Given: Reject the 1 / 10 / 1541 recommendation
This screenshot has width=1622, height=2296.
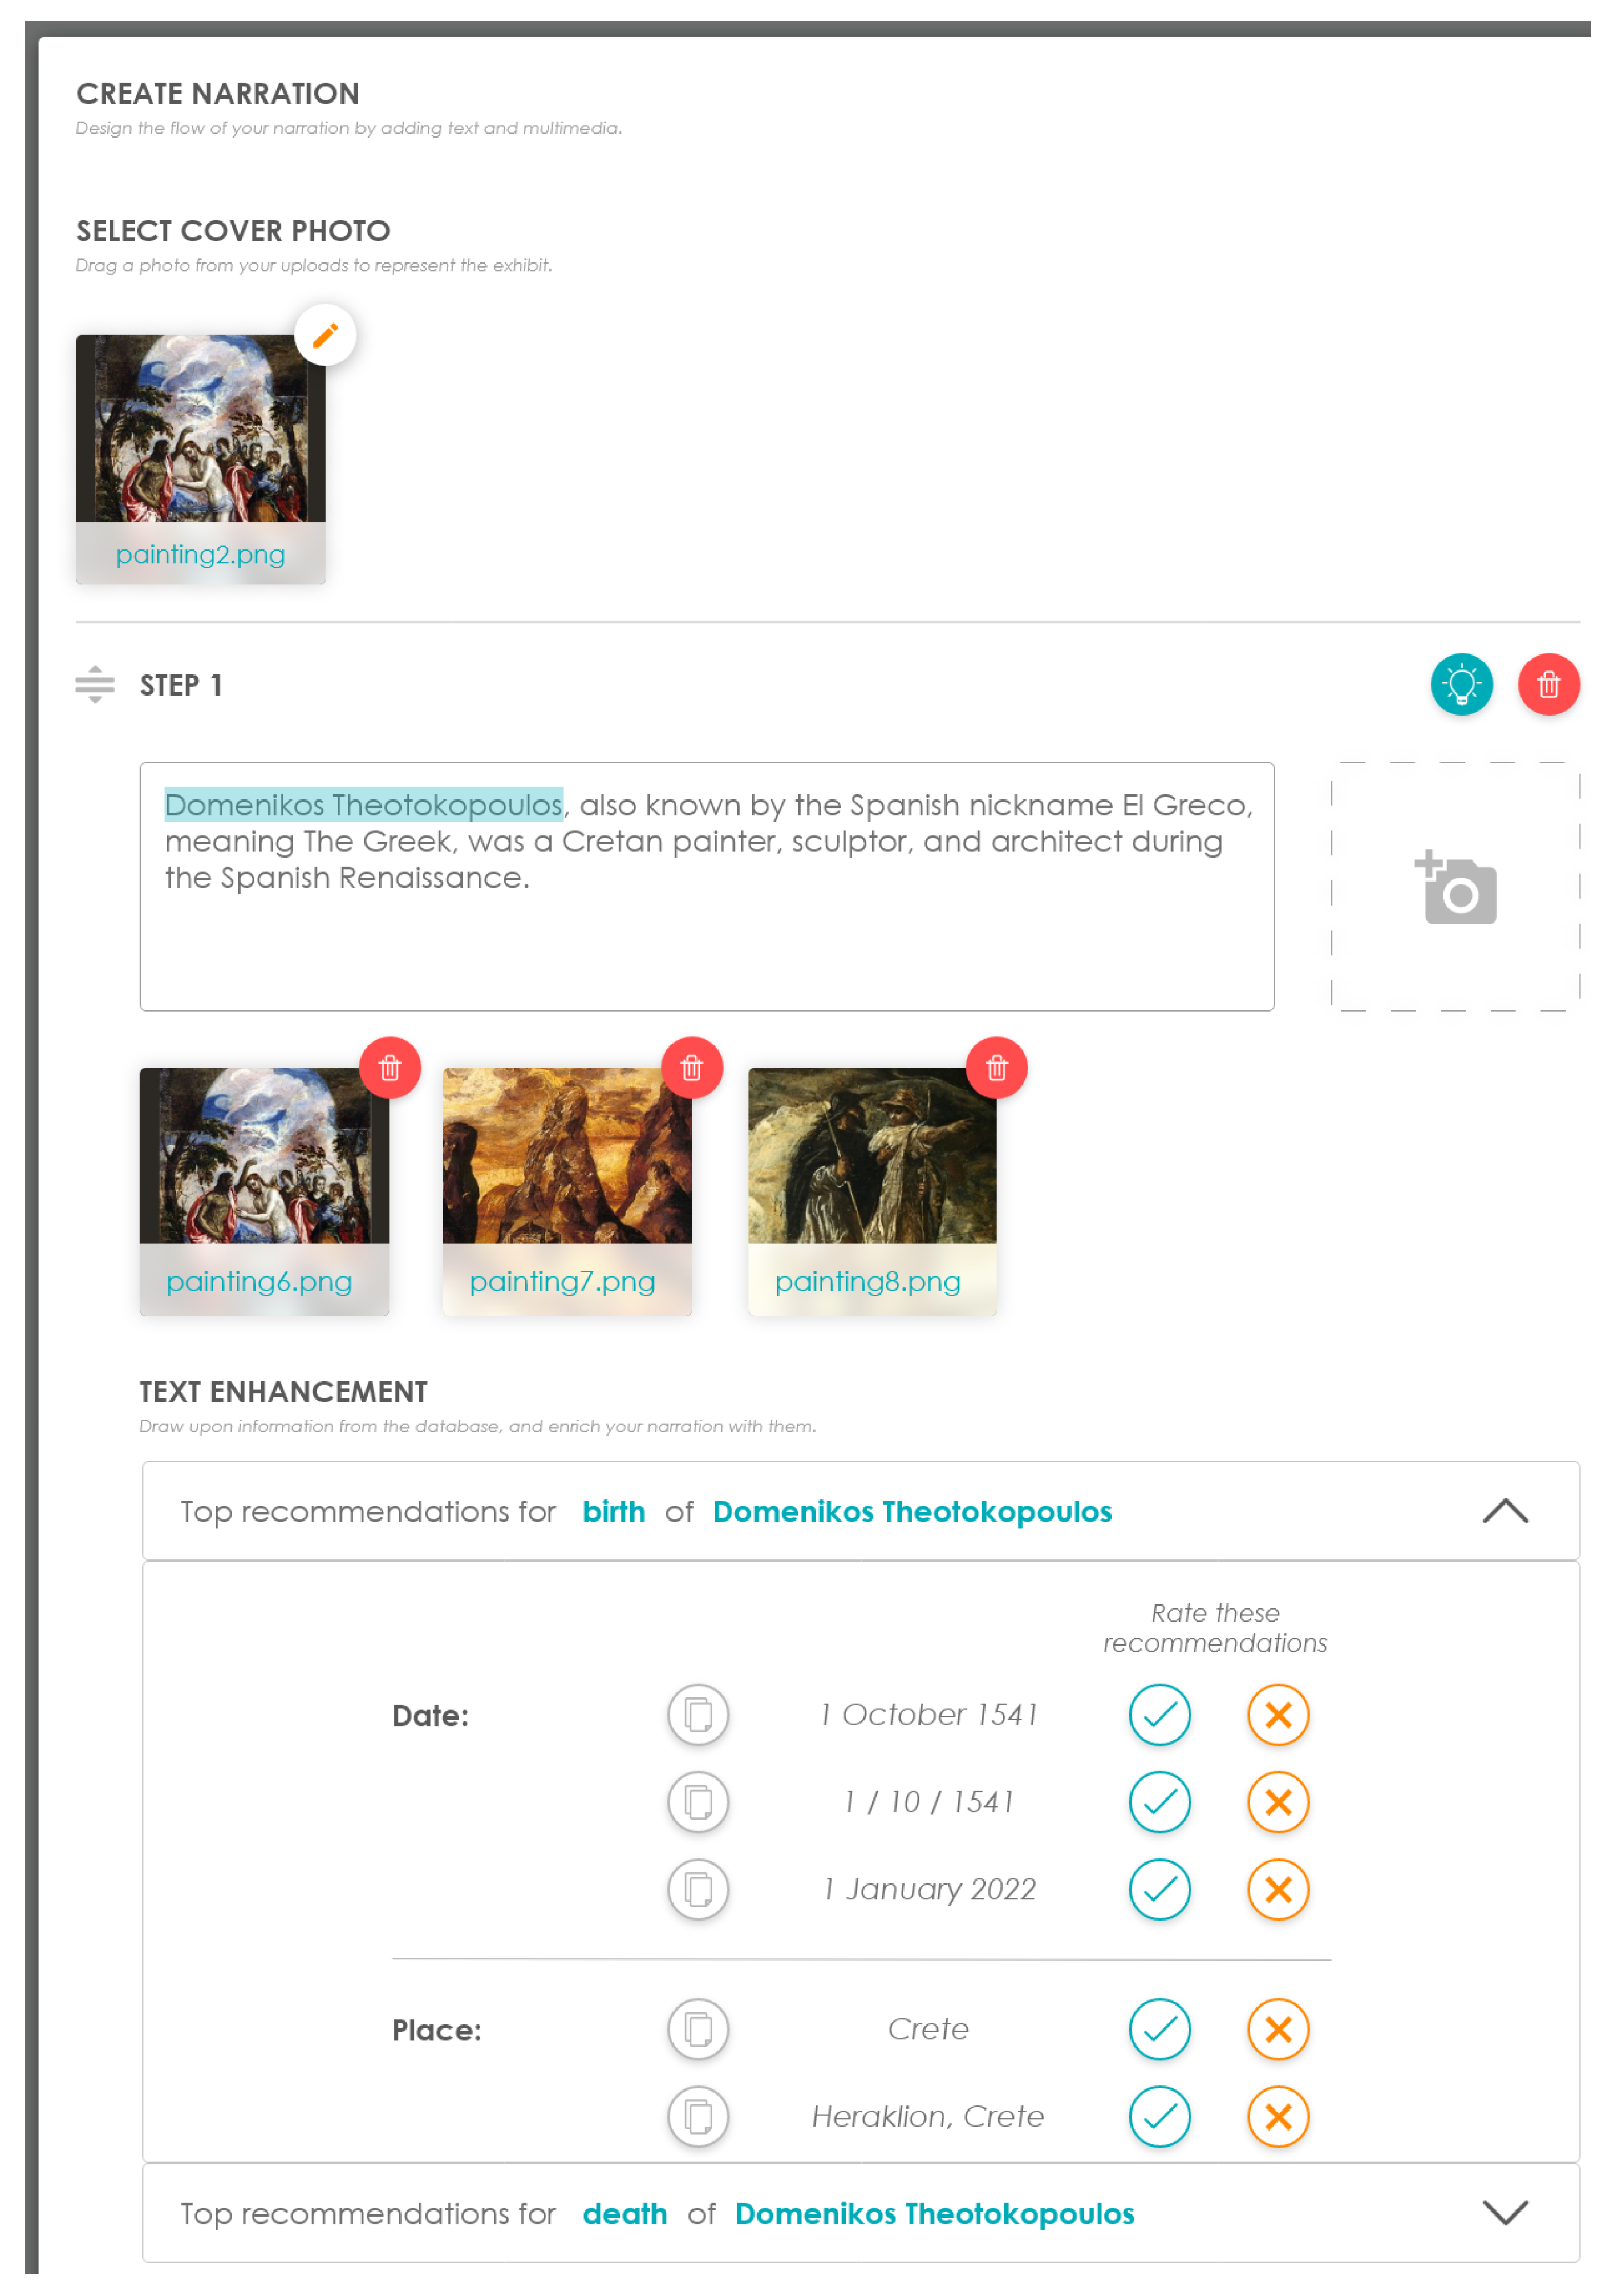Looking at the screenshot, I should [x=1278, y=1802].
